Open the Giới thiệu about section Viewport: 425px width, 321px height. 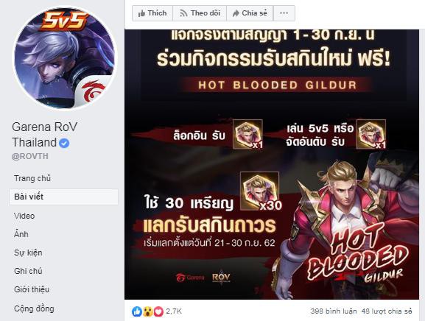(x=32, y=289)
